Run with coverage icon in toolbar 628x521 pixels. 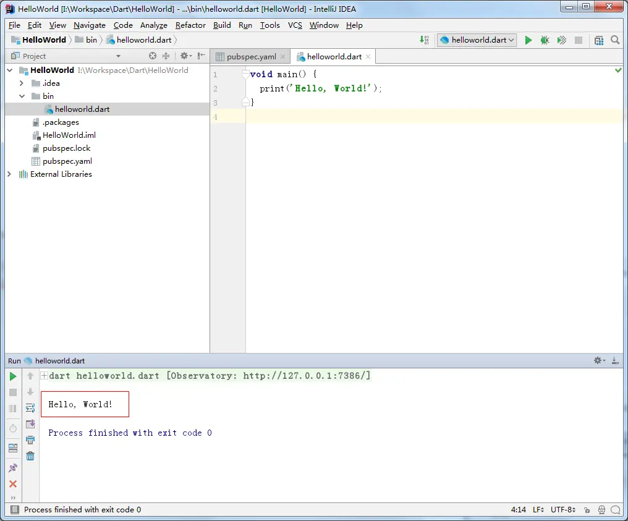click(x=561, y=40)
